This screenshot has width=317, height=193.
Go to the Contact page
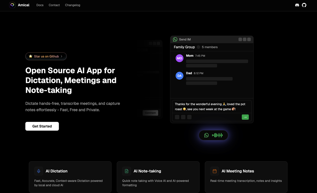tap(54, 5)
